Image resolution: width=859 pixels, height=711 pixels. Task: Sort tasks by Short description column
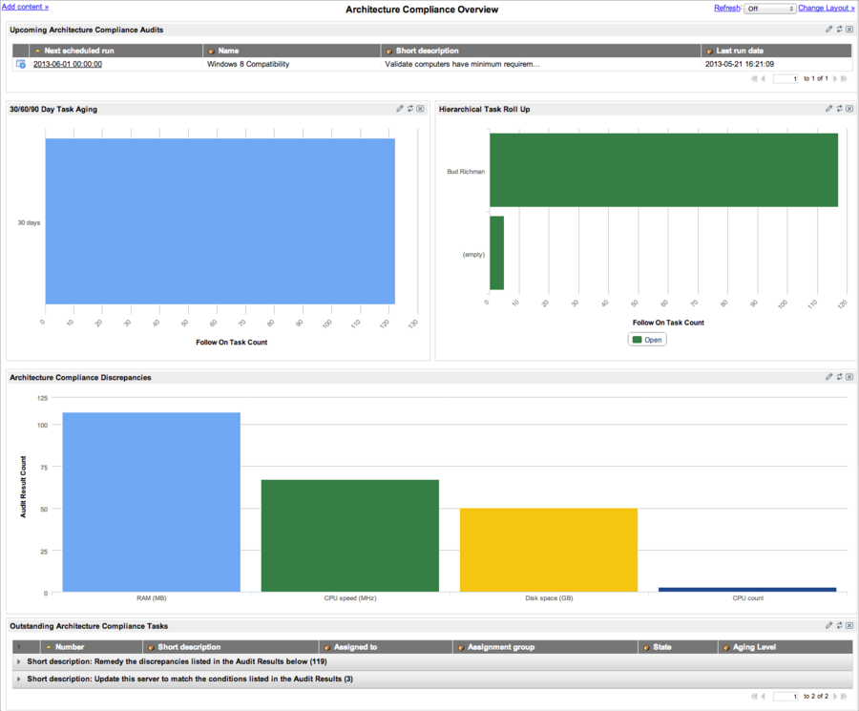189,647
